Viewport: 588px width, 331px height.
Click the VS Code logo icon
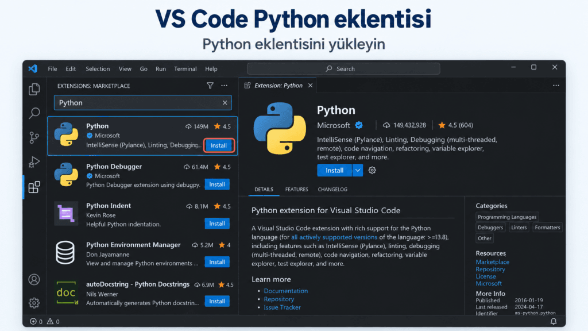(33, 69)
